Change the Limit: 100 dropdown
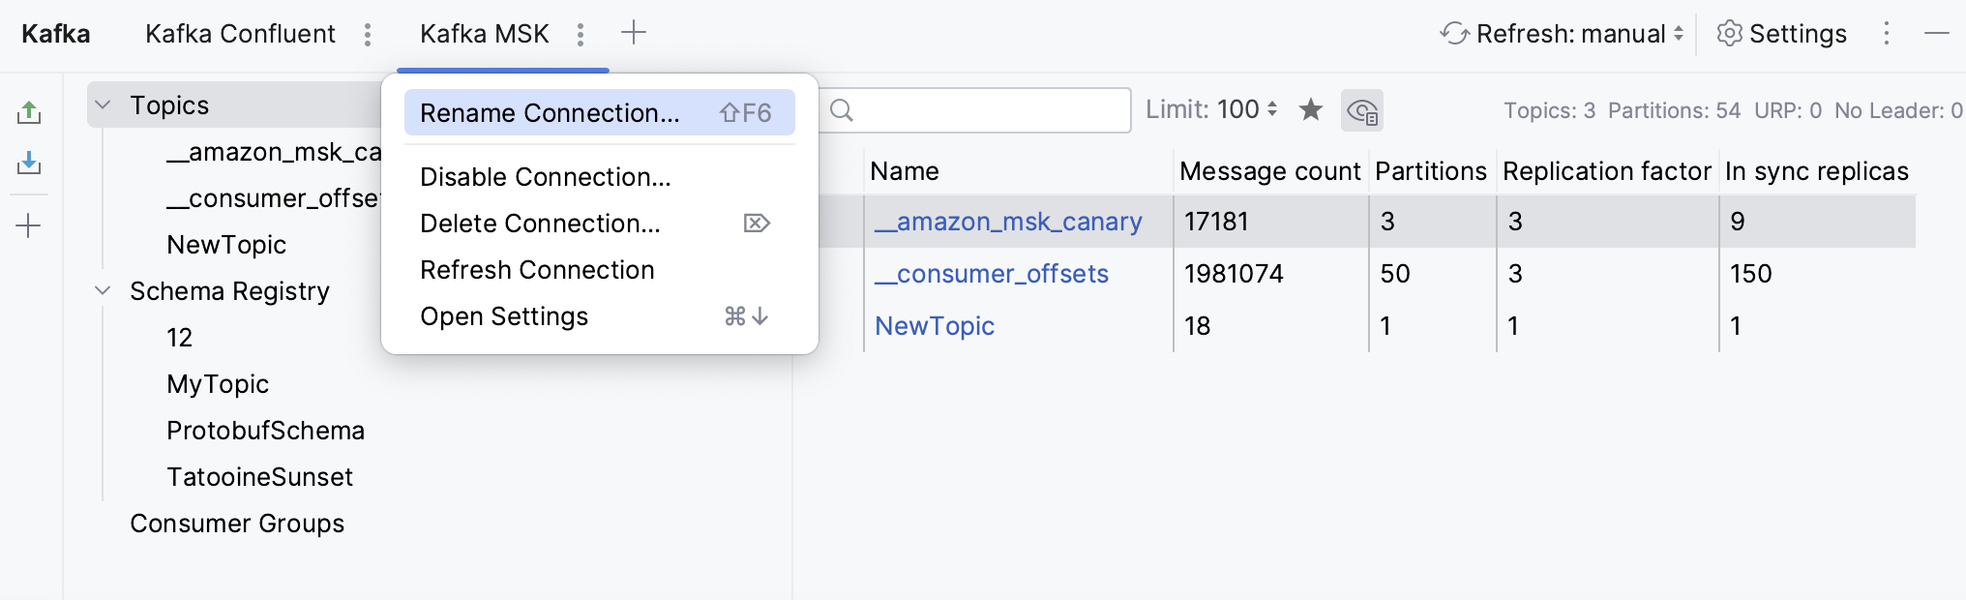This screenshot has height=600, width=1966. [1211, 109]
